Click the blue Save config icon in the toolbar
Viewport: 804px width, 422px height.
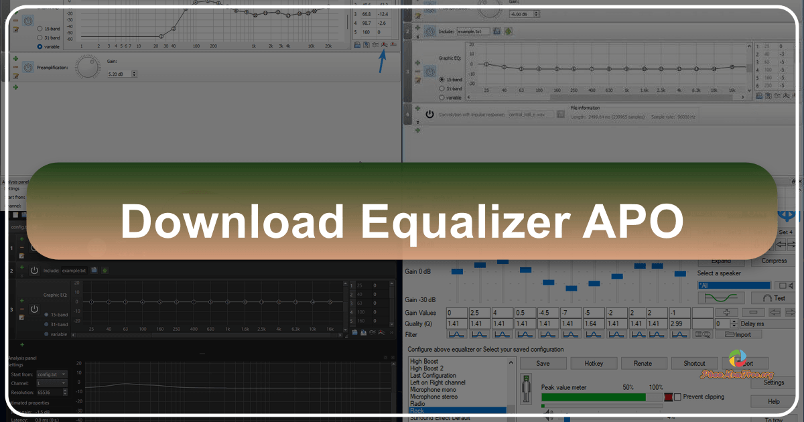pyautogui.click(x=357, y=45)
